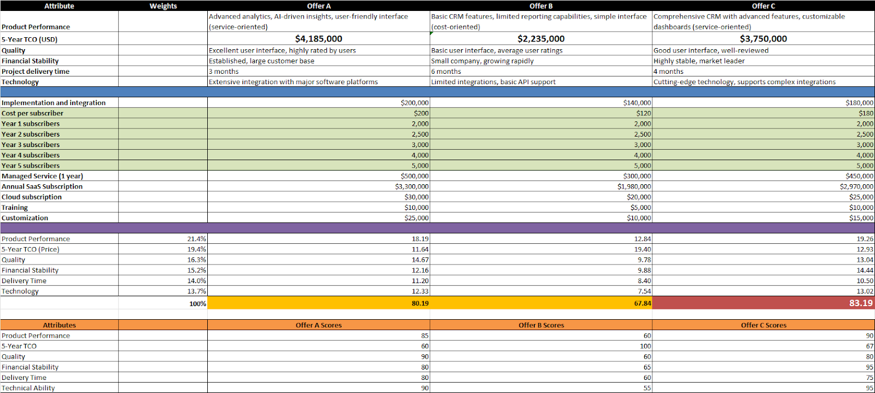Click the orange 'Attributes' header cell
Image resolution: width=875 pixels, height=393 pixels.
coord(59,325)
